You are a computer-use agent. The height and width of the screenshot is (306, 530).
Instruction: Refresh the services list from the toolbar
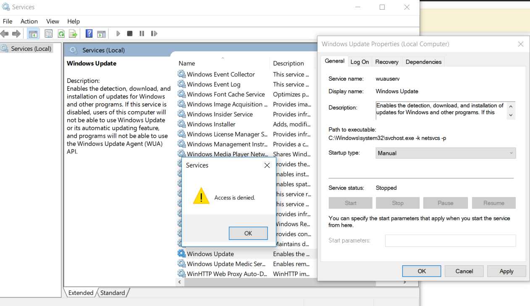(61, 34)
